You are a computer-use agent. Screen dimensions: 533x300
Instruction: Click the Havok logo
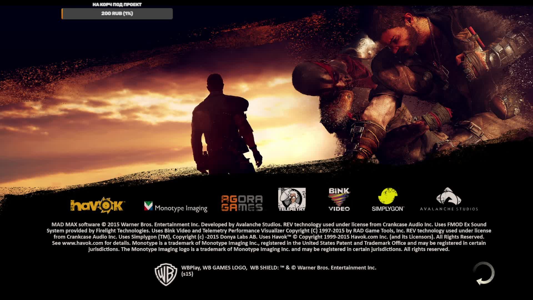[x=97, y=205]
